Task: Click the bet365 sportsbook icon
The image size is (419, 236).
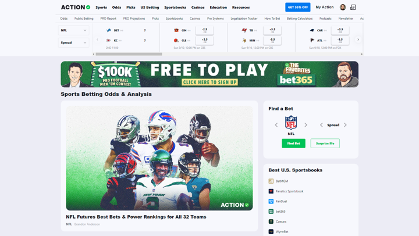Action: [x=271, y=212]
